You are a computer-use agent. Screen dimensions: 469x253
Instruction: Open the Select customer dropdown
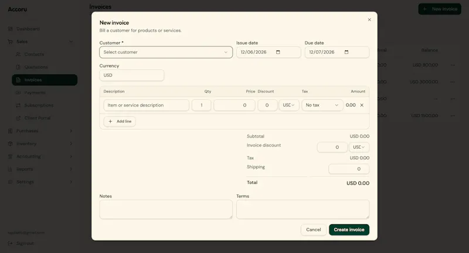coord(166,52)
